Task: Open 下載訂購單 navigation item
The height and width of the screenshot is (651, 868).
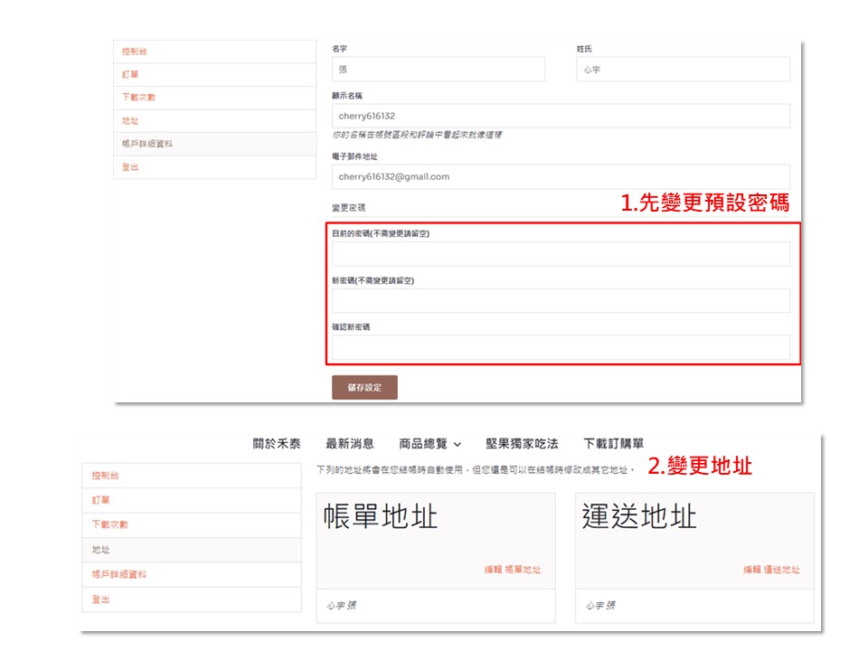Action: tap(613, 444)
